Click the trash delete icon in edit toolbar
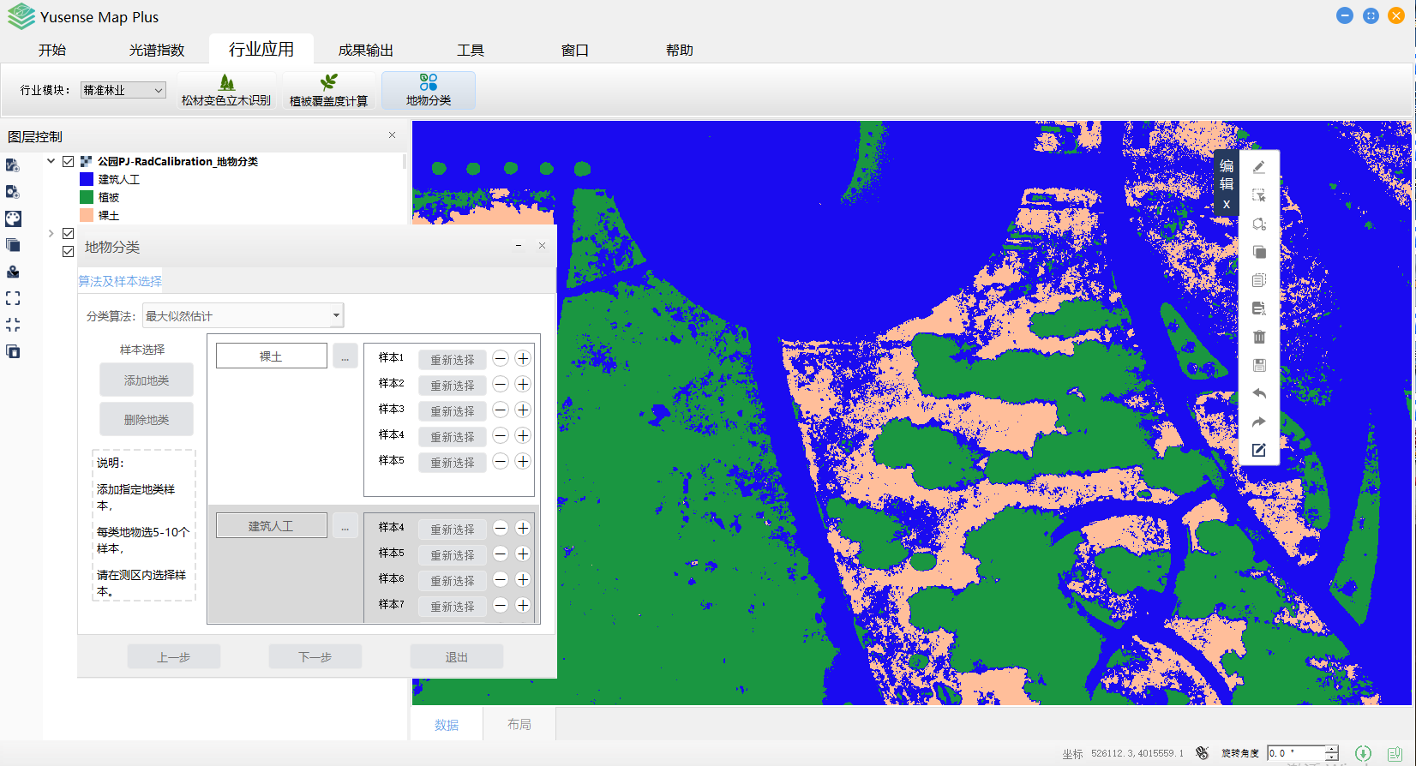The height and width of the screenshot is (766, 1416). pyautogui.click(x=1258, y=337)
